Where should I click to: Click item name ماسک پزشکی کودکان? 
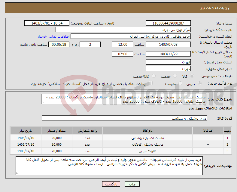147,144
